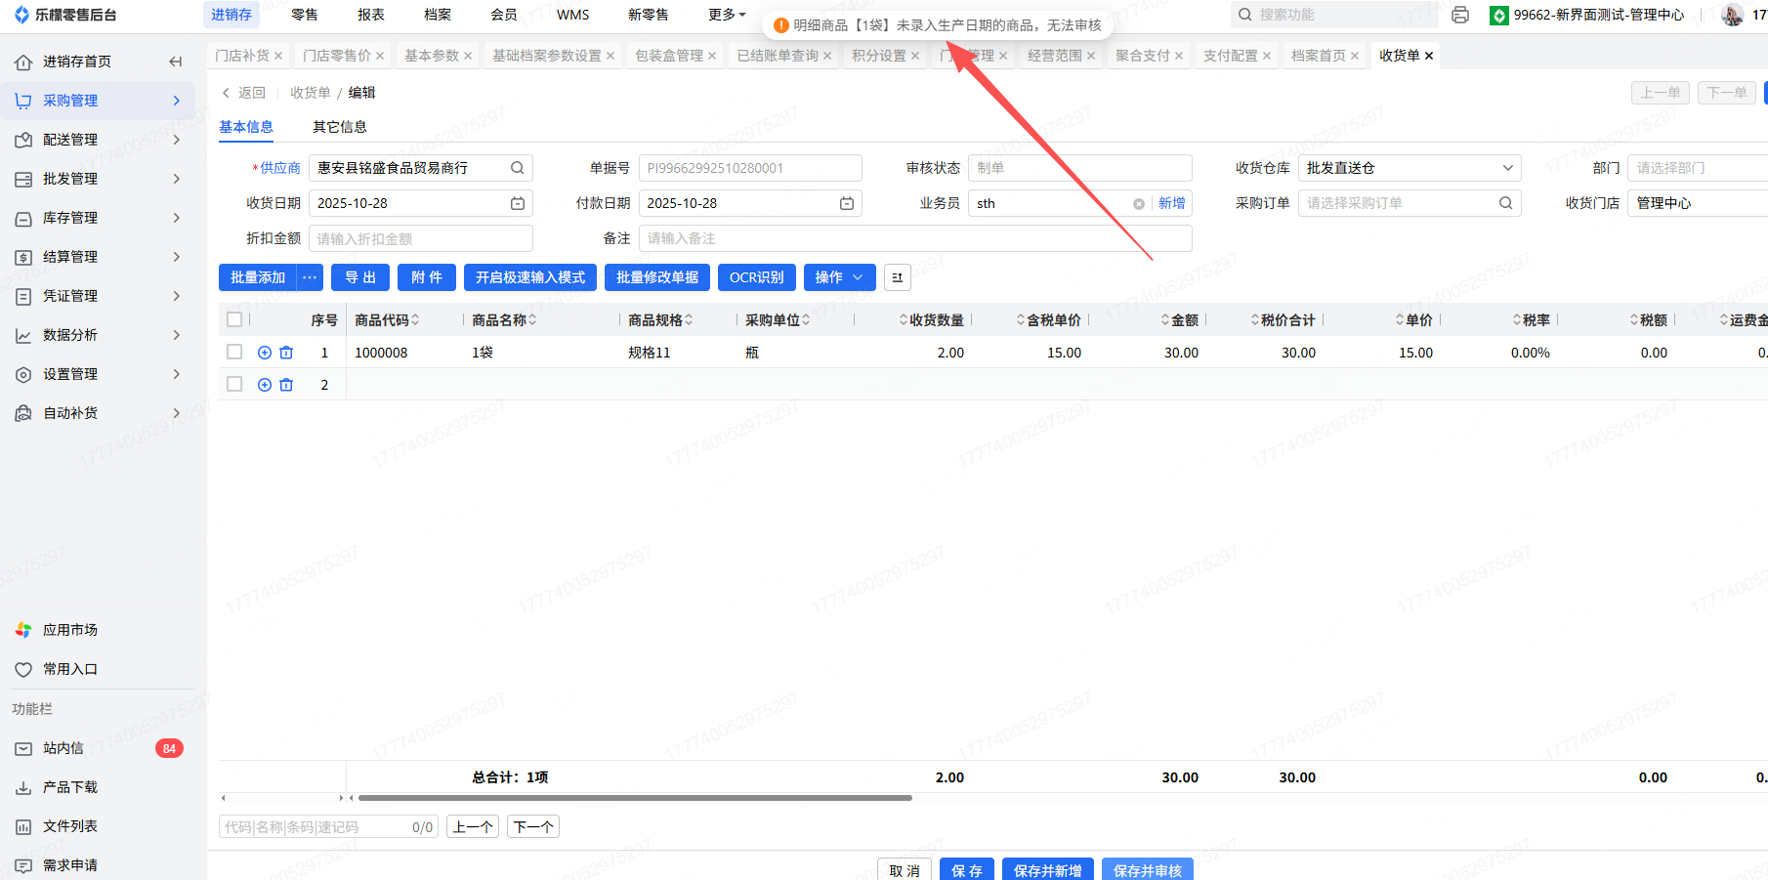Screen dimensions: 1768x880
Task: Sort the table by 含税单价
Action: click(x=1021, y=320)
